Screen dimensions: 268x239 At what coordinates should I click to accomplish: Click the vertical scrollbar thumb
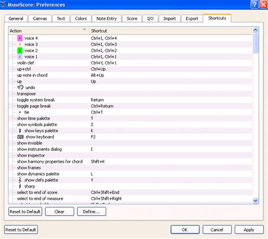pos(256,44)
